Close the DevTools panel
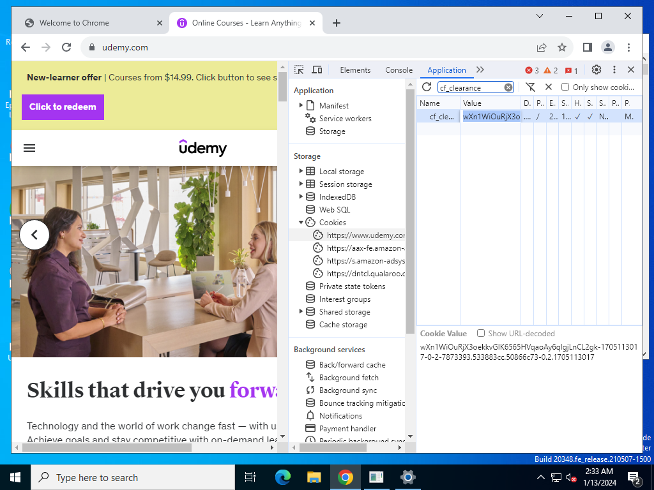654x490 pixels. click(631, 70)
